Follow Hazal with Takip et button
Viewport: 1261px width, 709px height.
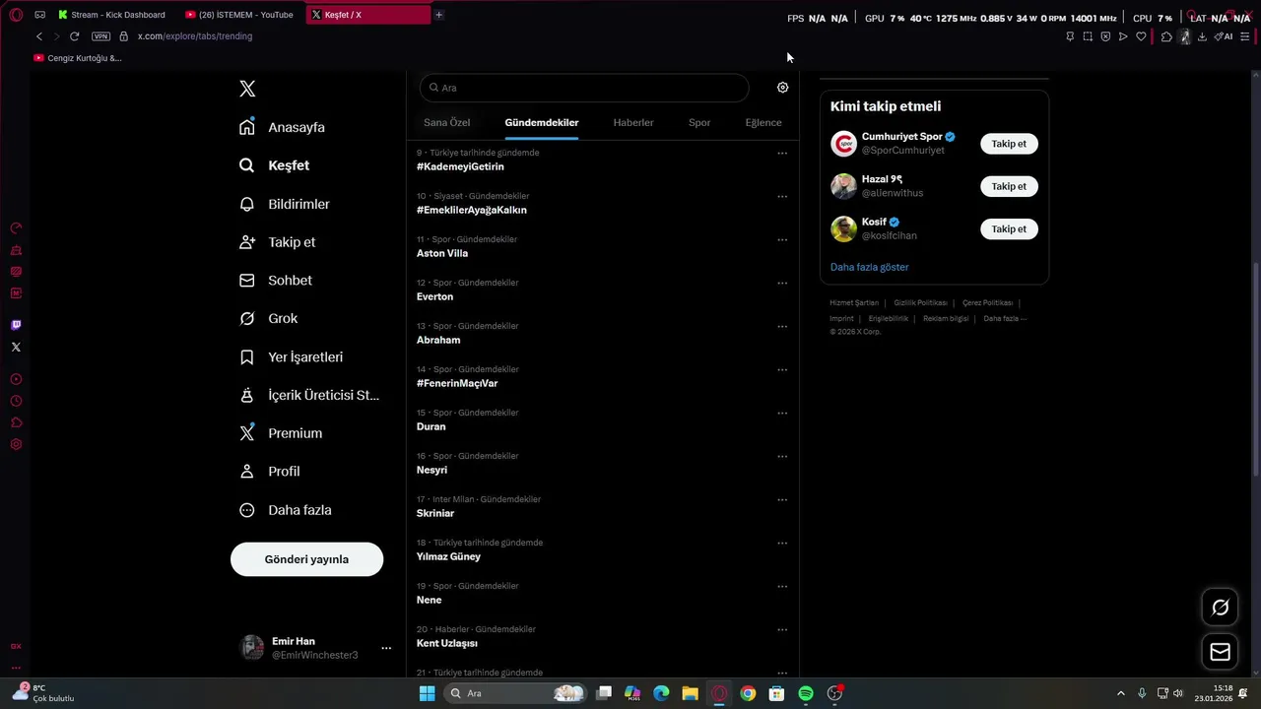(1009, 186)
